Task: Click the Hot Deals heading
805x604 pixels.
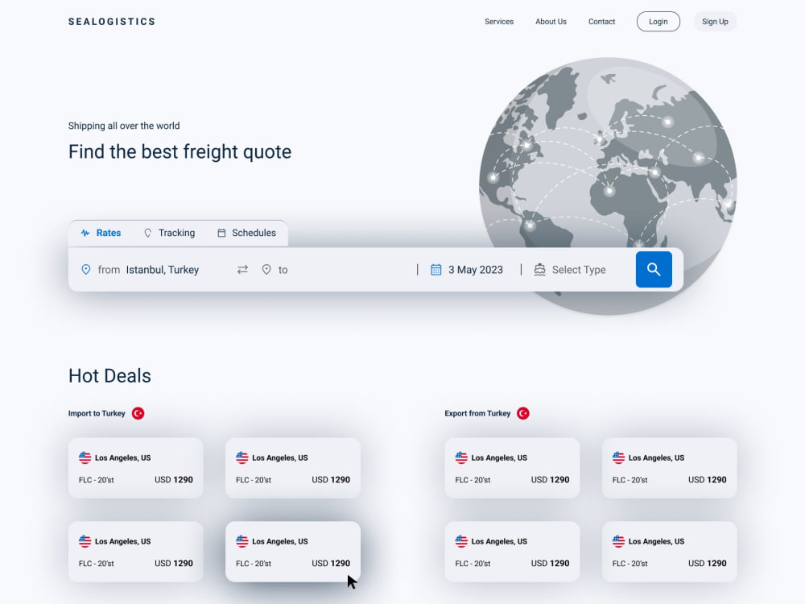Action: click(109, 376)
